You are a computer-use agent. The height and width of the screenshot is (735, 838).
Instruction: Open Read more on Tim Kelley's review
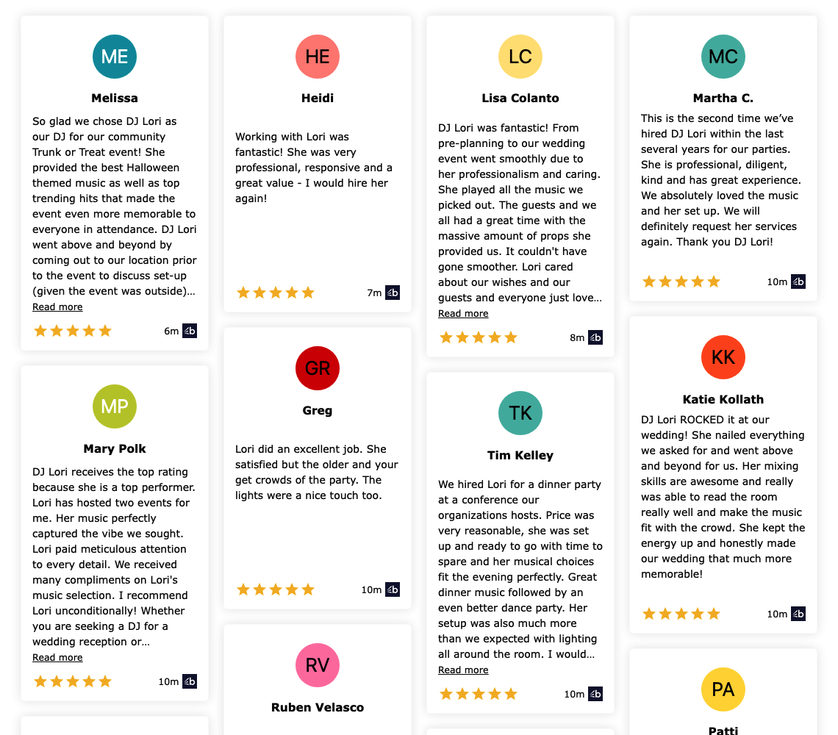click(463, 670)
